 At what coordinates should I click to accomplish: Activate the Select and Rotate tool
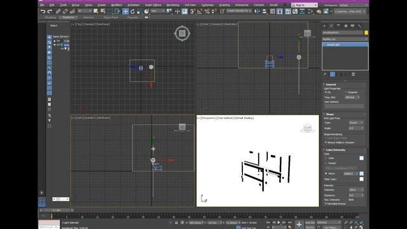point(133,11)
